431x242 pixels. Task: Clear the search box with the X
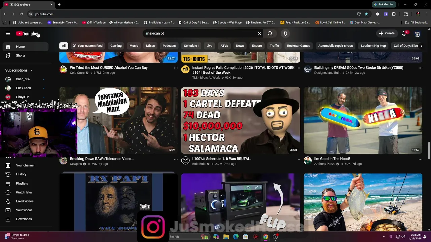259,33
